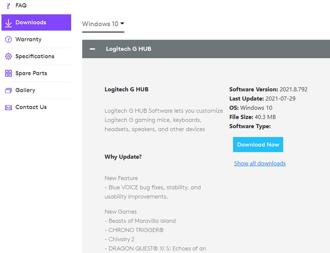The image size is (330, 253).
Task: Click the New Feature text line
Action: point(121,178)
